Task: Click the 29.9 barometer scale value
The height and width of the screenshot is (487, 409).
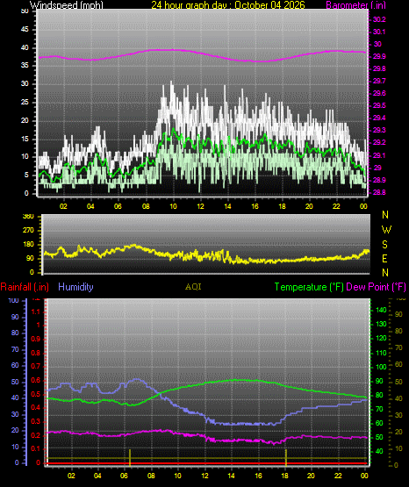Action: [x=379, y=56]
